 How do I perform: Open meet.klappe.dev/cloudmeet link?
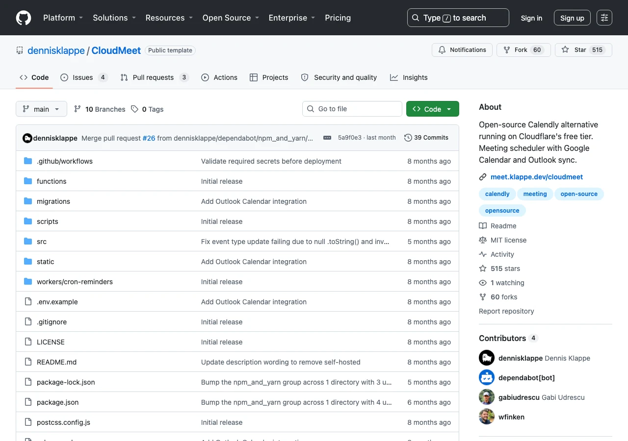click(x=537, y=177)
